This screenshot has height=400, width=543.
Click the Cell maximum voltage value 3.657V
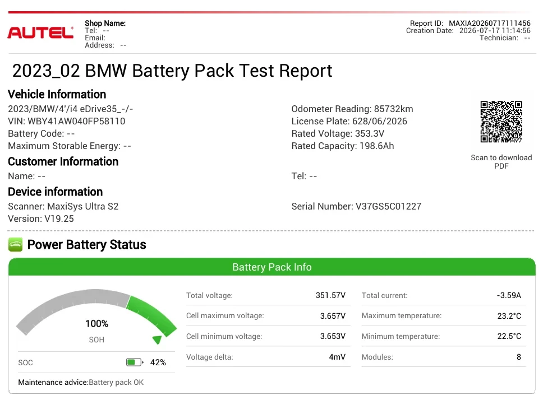pyautogui.click(x=333, y=315)
